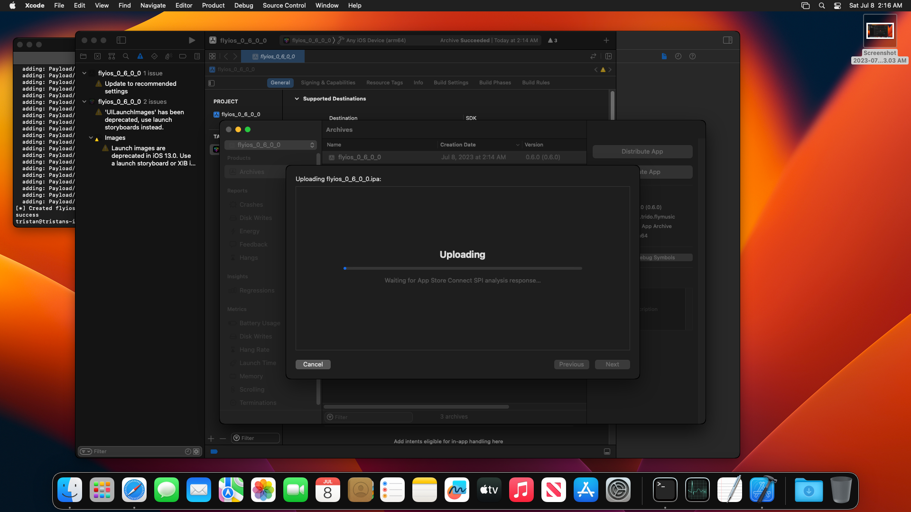Viewport: 911px width, 512px height.
Task: Open the Issue navigator warning icon
Action: coord(140,56)
